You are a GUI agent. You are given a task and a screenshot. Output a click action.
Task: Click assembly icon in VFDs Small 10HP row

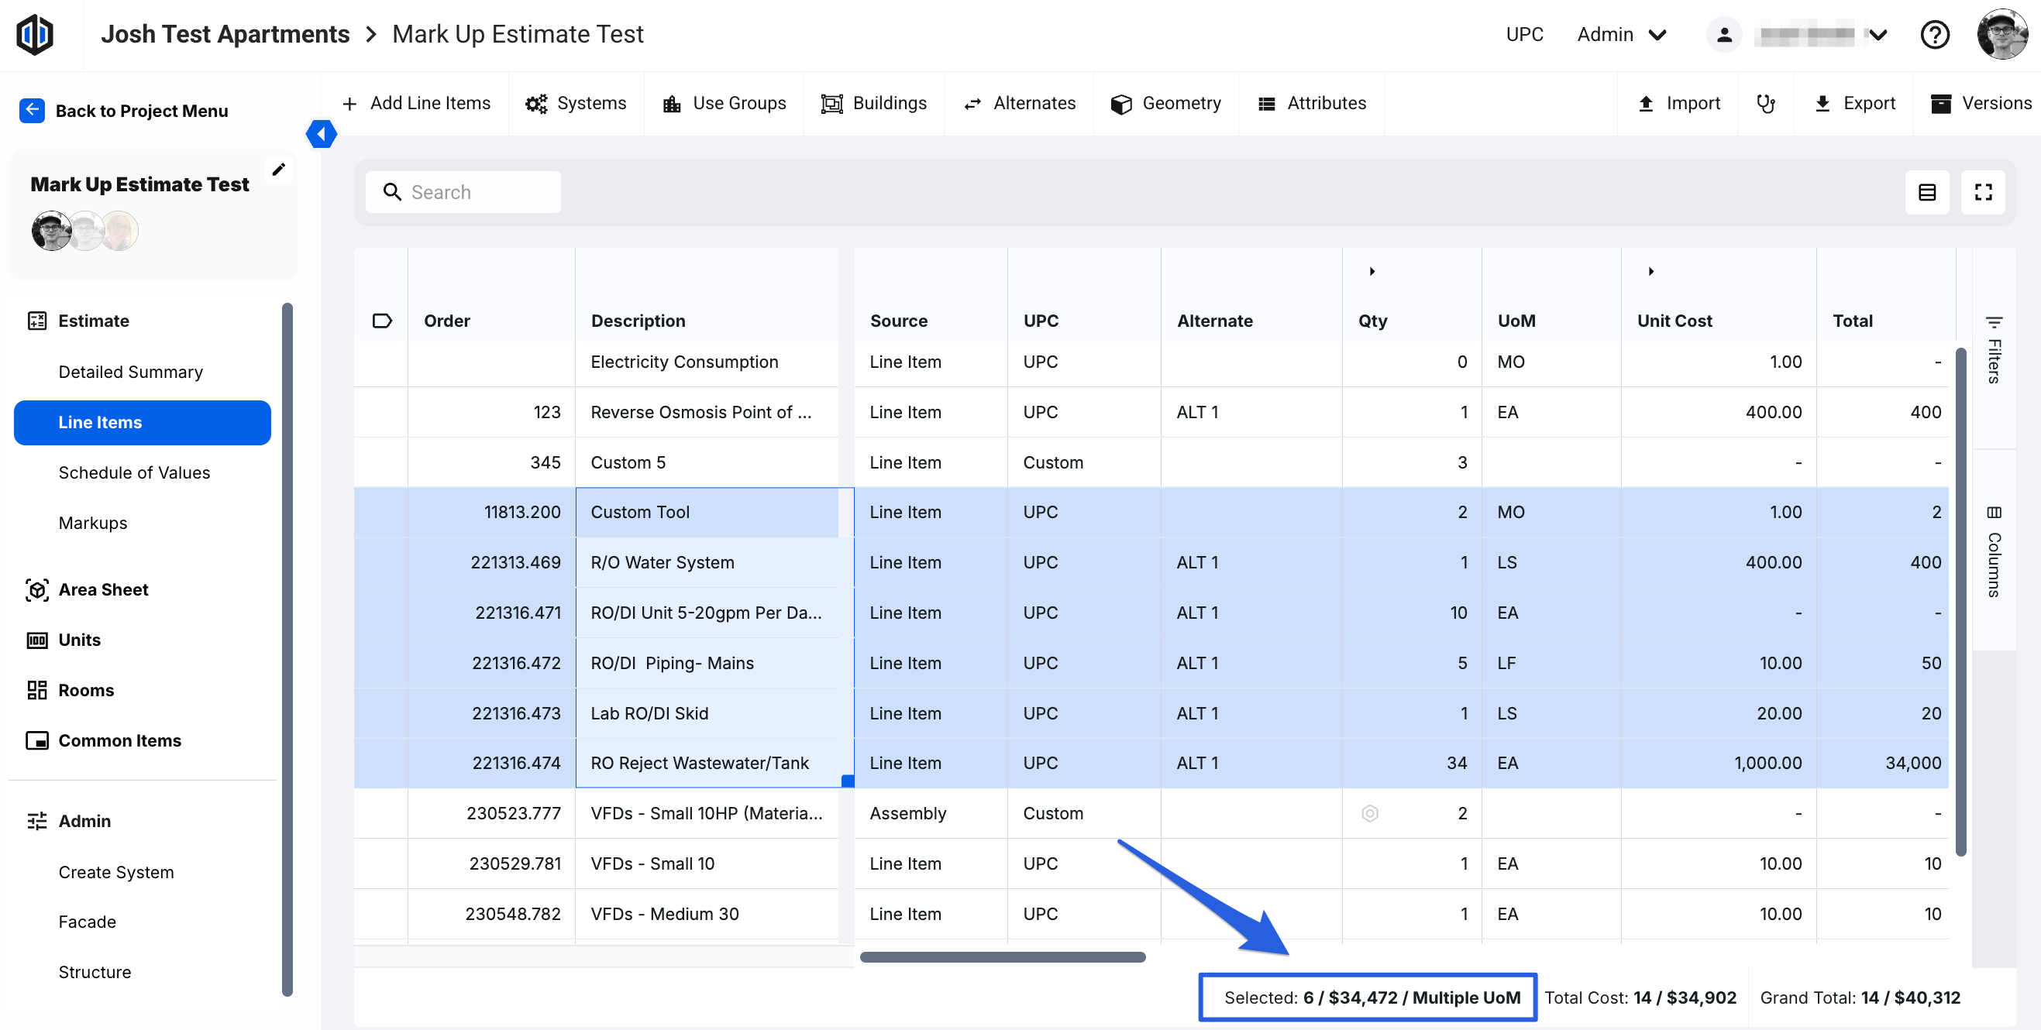click(1369, 813)
